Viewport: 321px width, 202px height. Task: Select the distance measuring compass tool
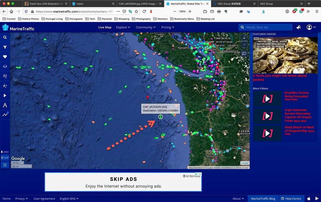(5, 105)
